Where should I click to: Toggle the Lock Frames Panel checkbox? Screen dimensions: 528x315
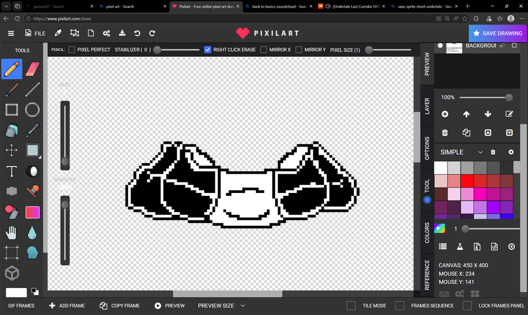pos(467,306)
